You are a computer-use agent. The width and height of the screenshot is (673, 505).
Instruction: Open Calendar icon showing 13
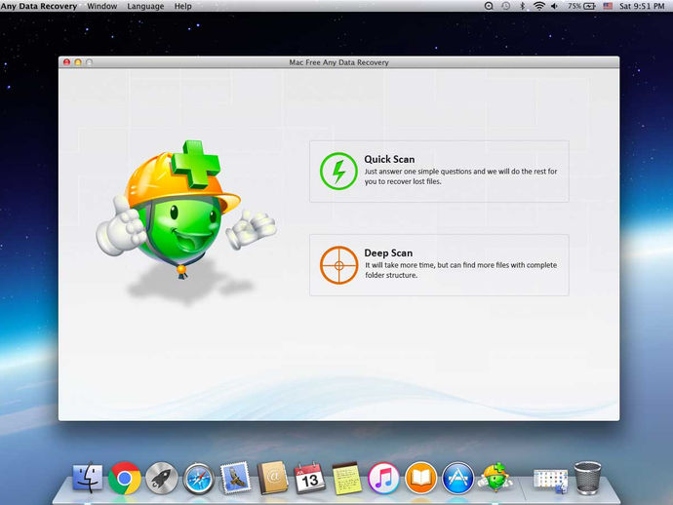(x=309, y=478)
